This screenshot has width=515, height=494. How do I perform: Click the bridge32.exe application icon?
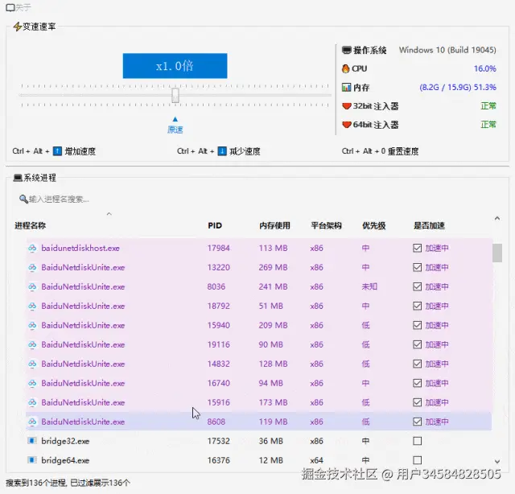point(32,441)
